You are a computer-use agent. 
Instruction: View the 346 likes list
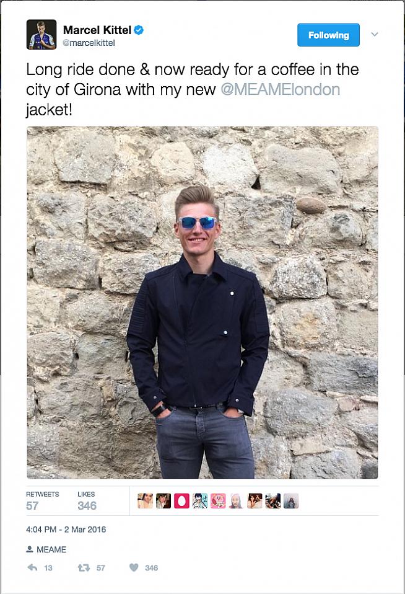(x=87, y=501)
